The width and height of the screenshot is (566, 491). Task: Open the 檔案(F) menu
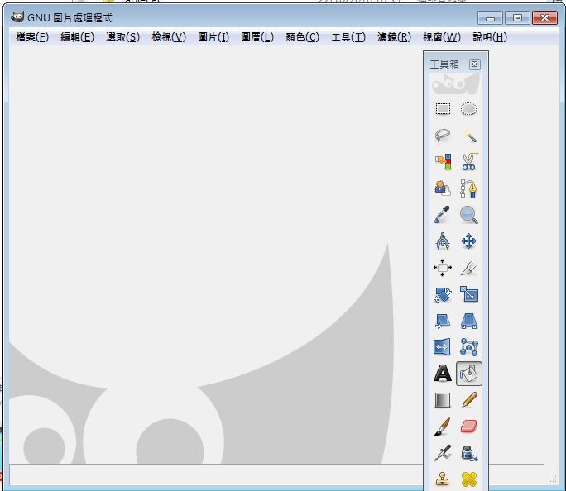[x=32, y=36]
